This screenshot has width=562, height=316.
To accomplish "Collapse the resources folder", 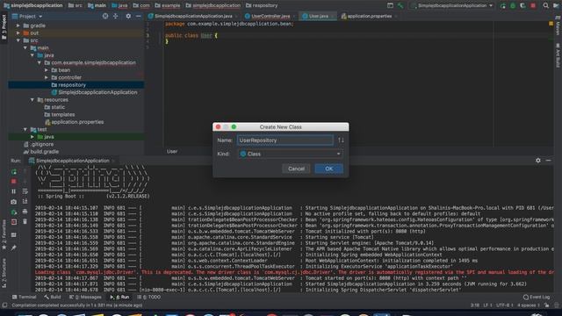I will click(32, 99).
